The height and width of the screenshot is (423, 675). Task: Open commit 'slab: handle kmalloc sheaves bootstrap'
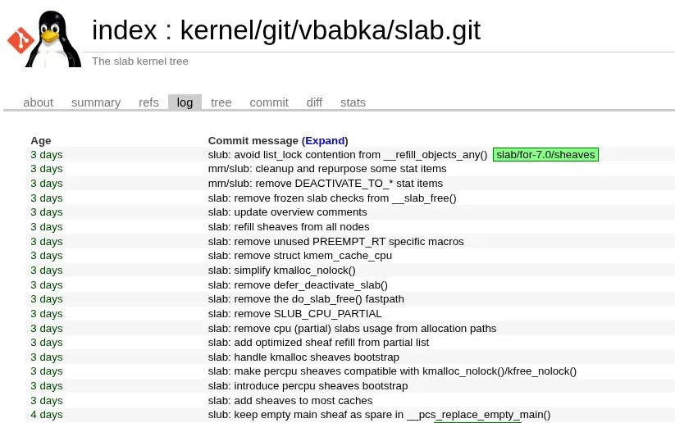point(303,357)
